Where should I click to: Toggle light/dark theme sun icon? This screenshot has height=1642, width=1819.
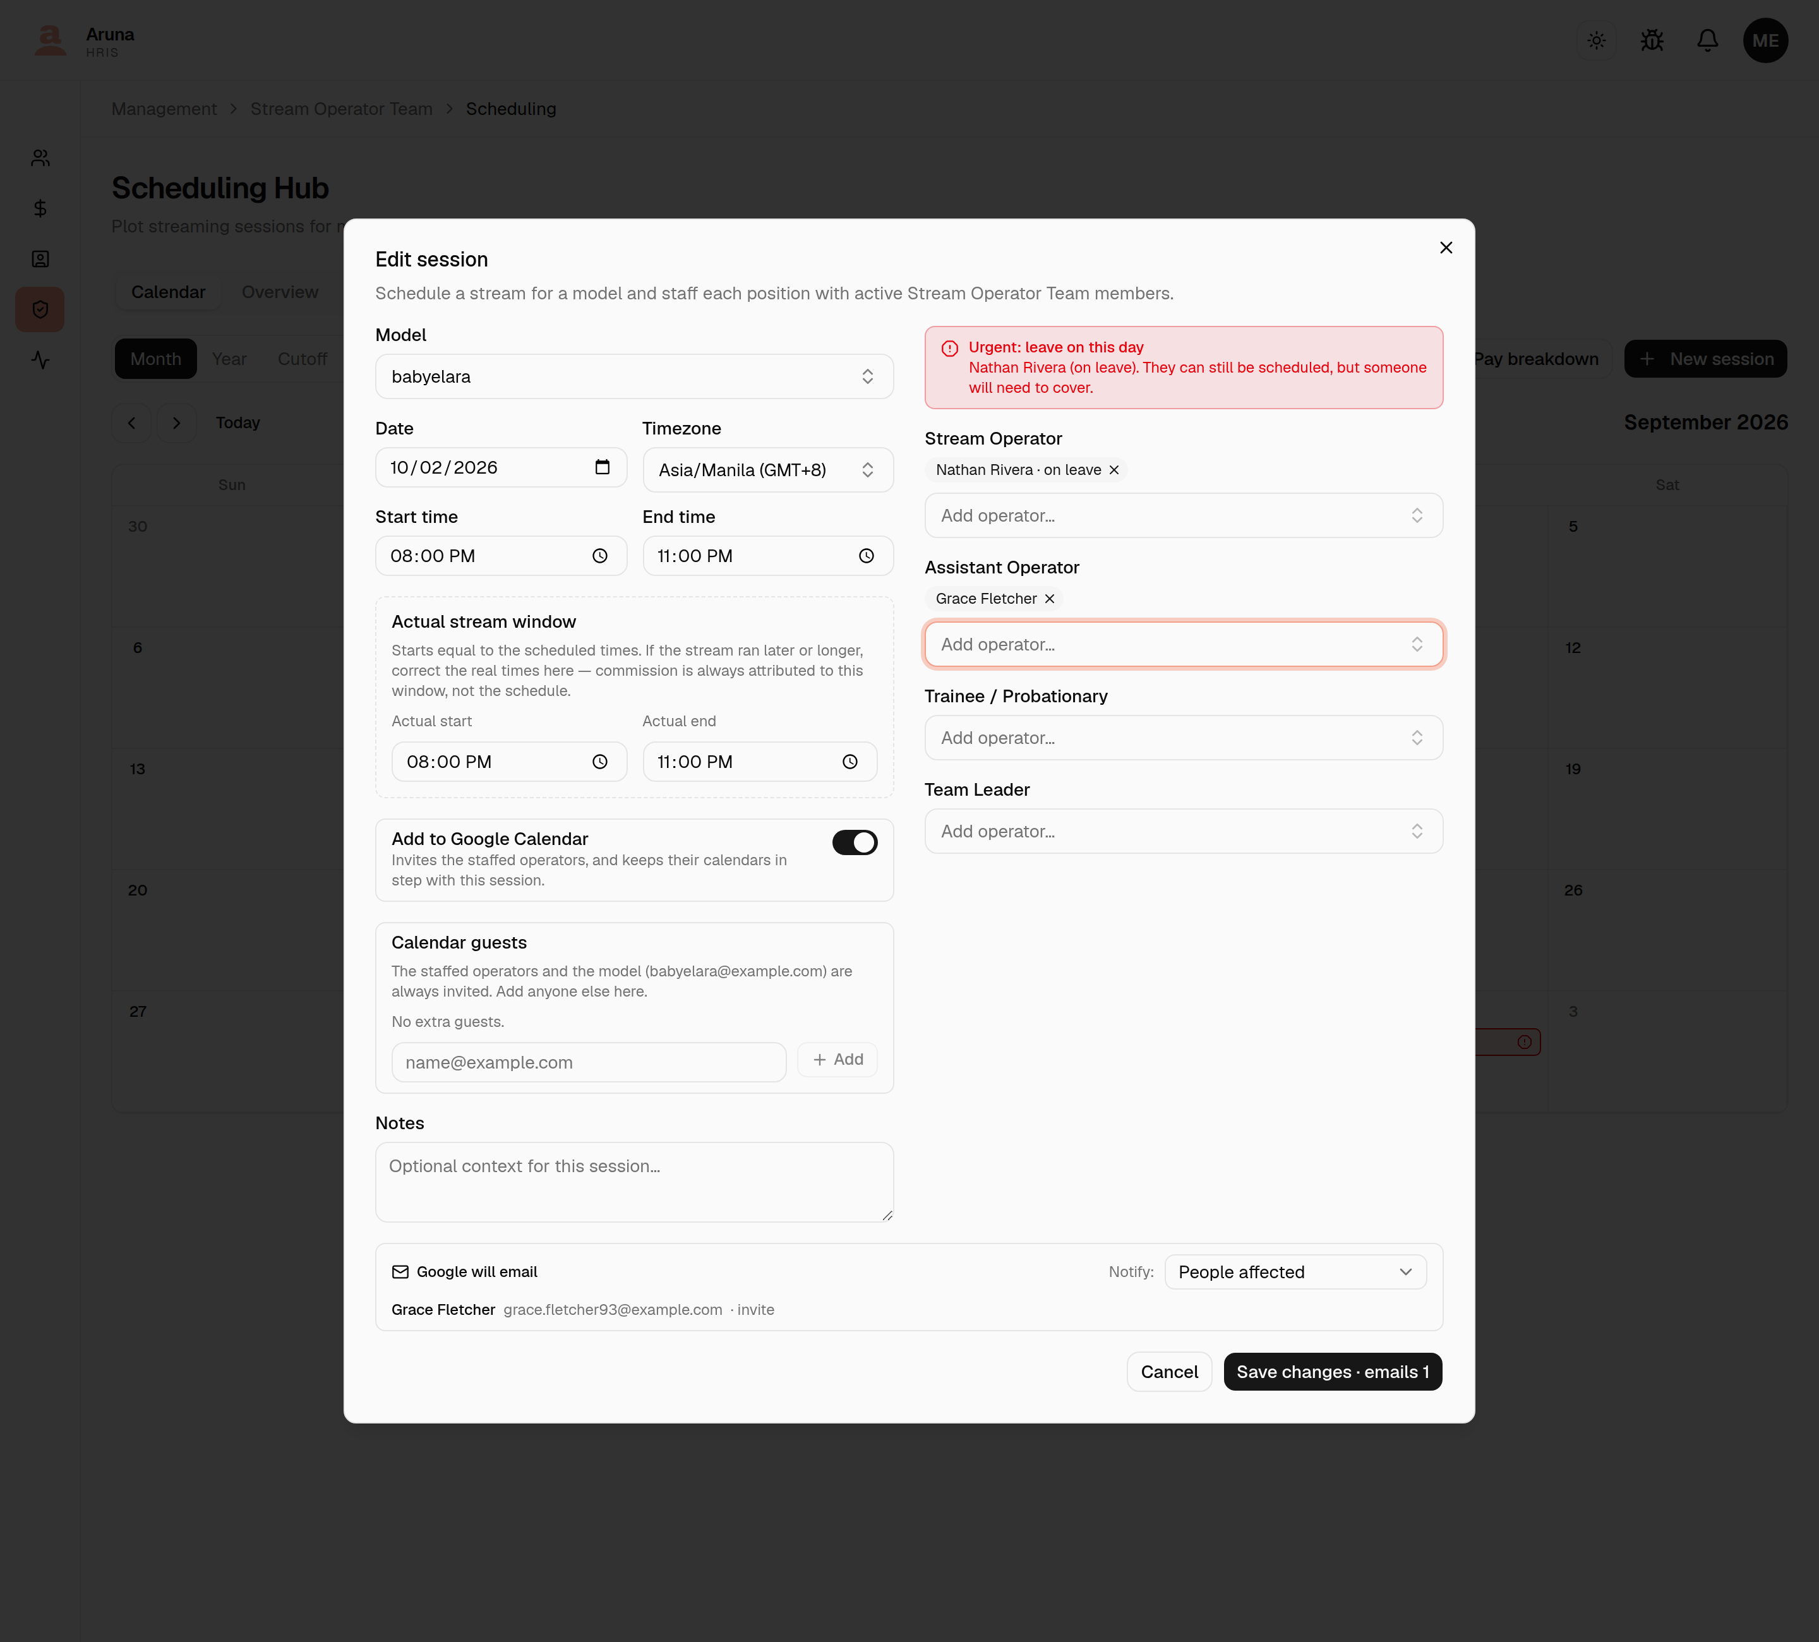pyautogui.click(x=1596, y=40)
